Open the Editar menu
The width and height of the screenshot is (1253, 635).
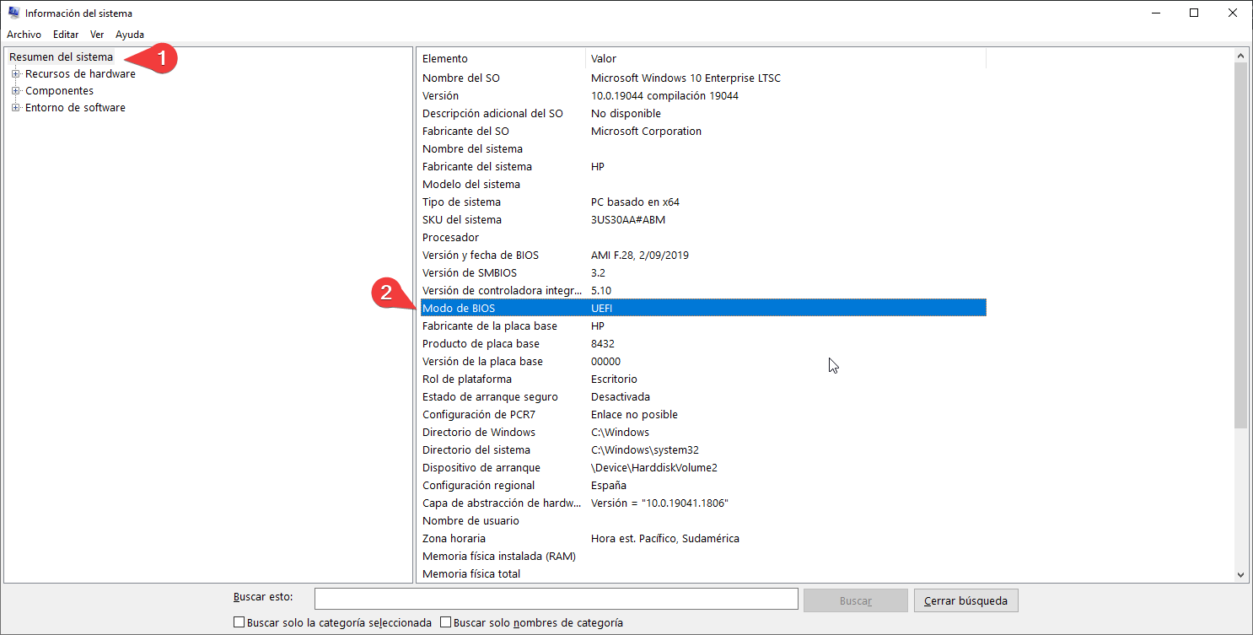[x=66, y=35]
